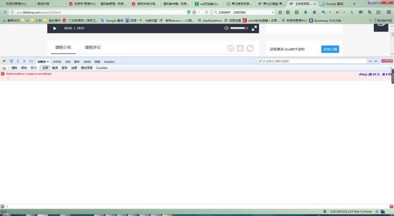Screen dimensions: 394x216
Task: Adjust the video volume slider
Action: click(x=239, y=28)
